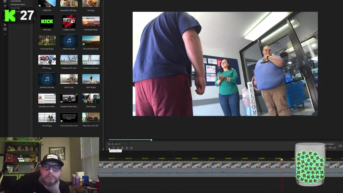Select the Sport 01.jpg thumbnail

(x=69, y=79)
